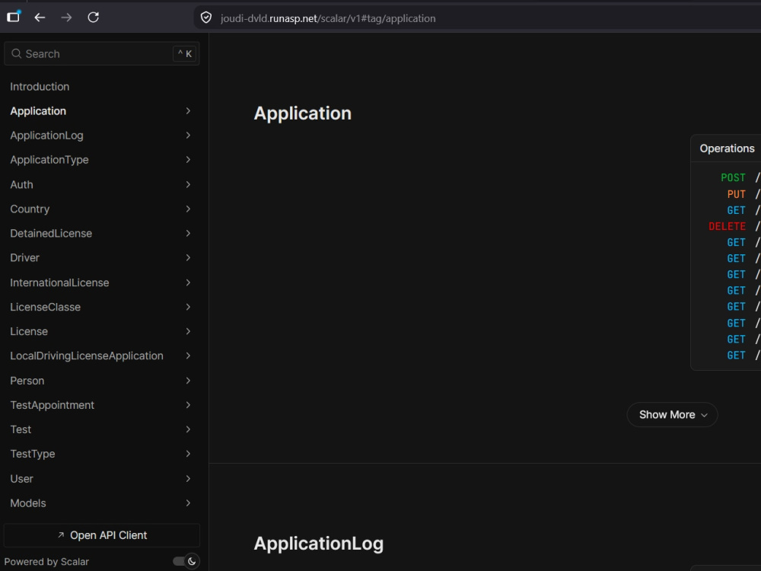The image size is (761, 571).
Task: Select InternationalLicense in the sidebar
Action: (x=59, y=282)
